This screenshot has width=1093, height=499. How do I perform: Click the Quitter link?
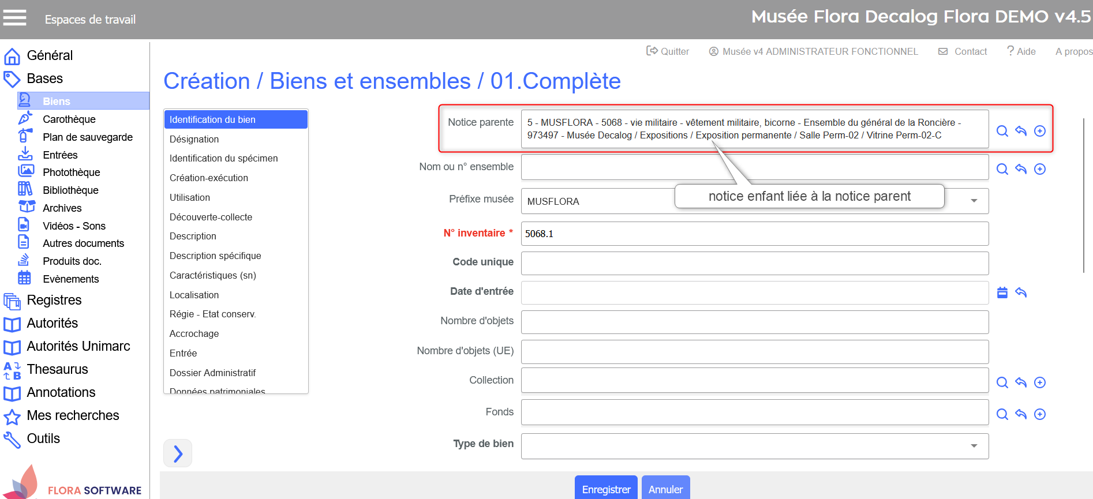click(x=668, y=51)
